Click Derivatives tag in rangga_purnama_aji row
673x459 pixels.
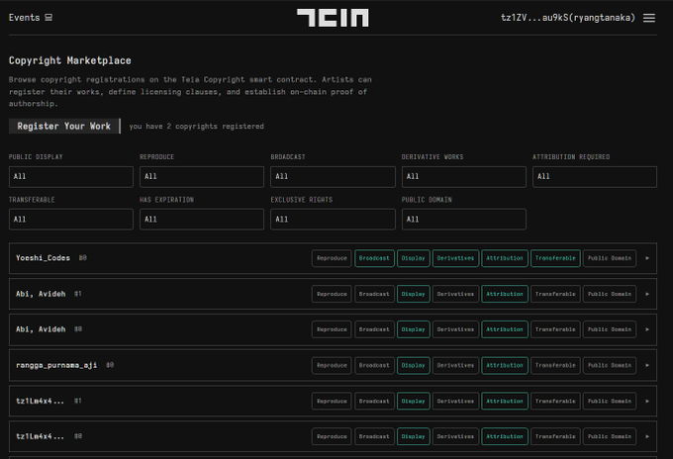point(456,365)
